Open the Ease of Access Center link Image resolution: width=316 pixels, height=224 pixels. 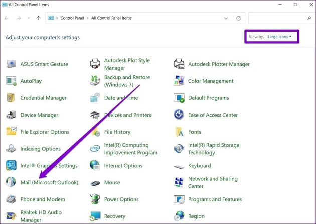pyautogui.click(x=213, y=115)
